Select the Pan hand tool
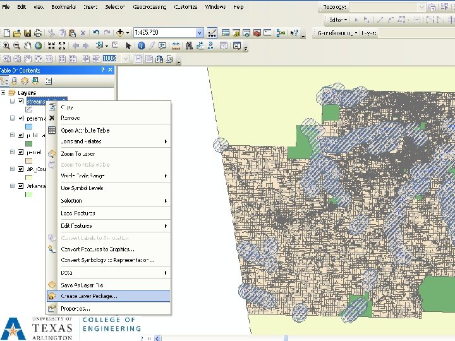This screenshot has width=455, height=341. [x=28, y=45]
